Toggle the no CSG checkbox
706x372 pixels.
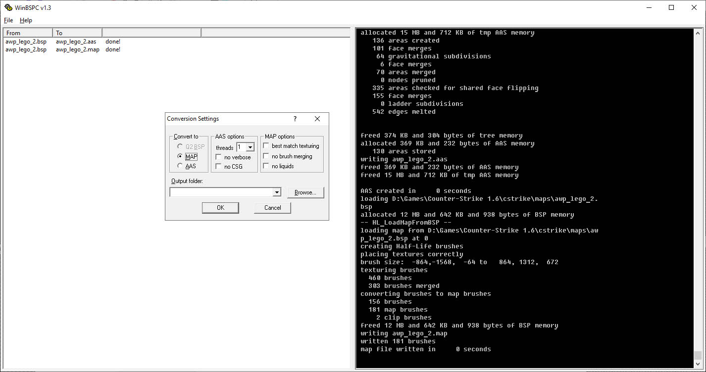point(219,167)
